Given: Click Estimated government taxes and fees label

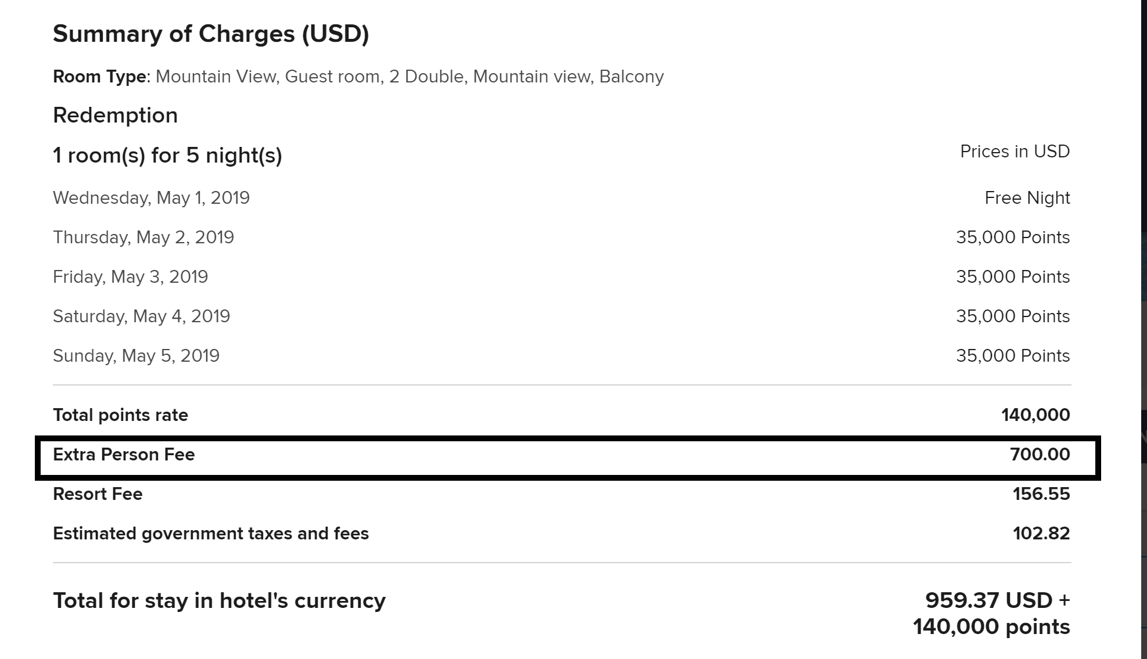Looking at the screenshot, I should [x=211, y=534].
